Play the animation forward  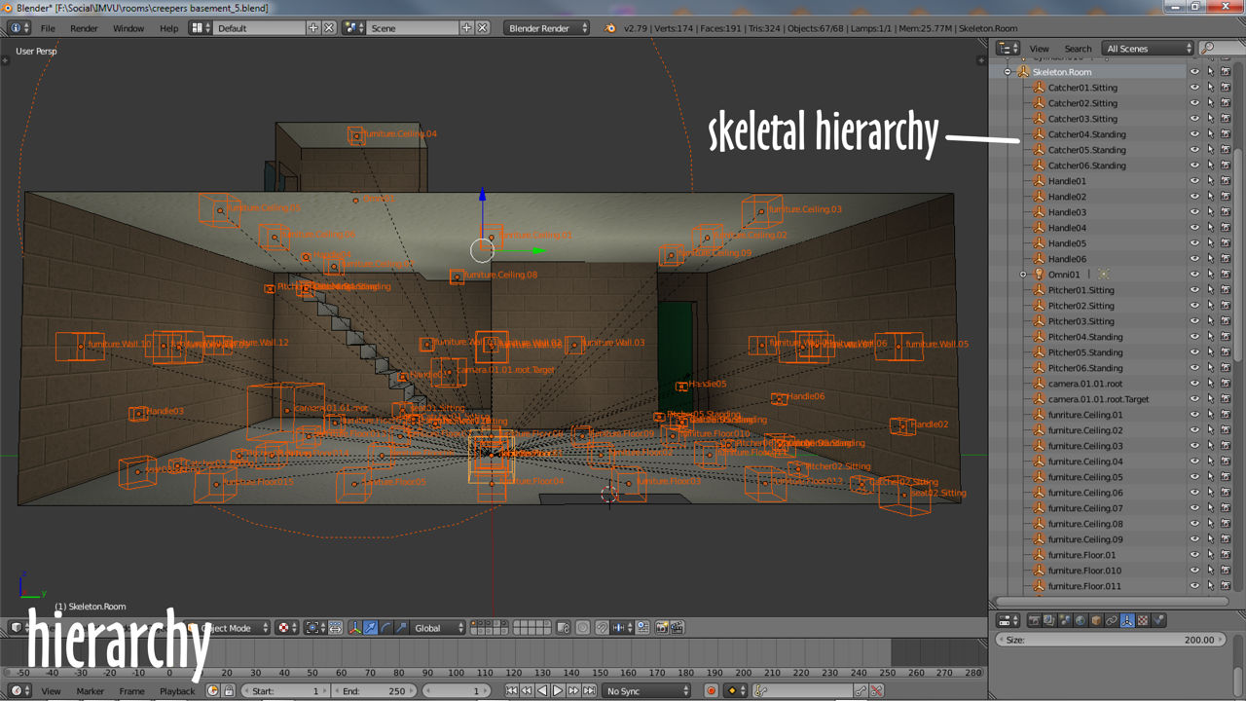pos(558,691)
